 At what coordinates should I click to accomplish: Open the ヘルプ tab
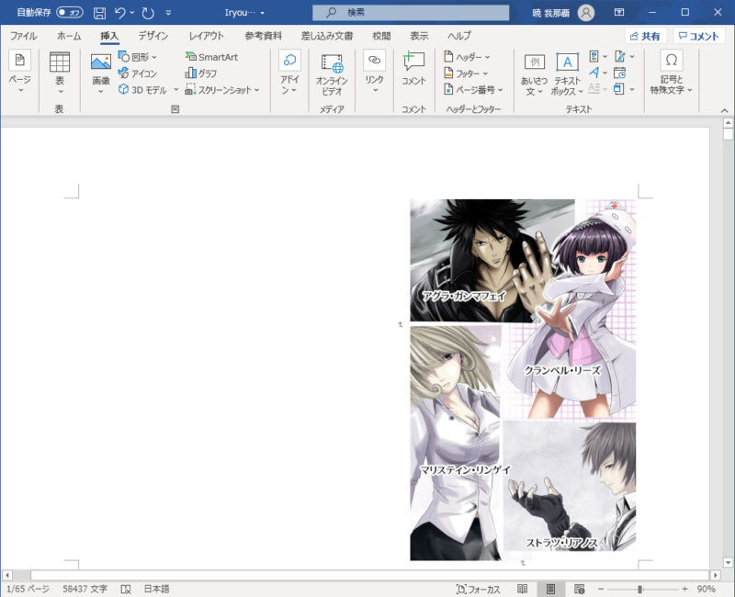459,36
